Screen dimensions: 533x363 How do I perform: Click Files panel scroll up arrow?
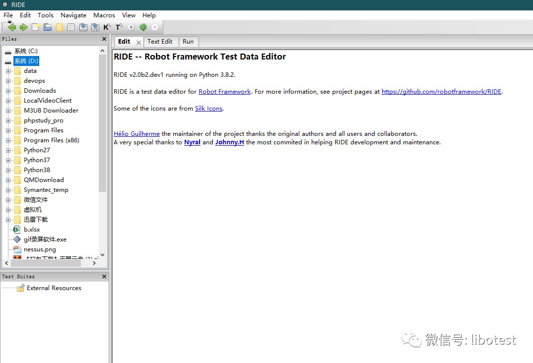click(x=102, y=51)
